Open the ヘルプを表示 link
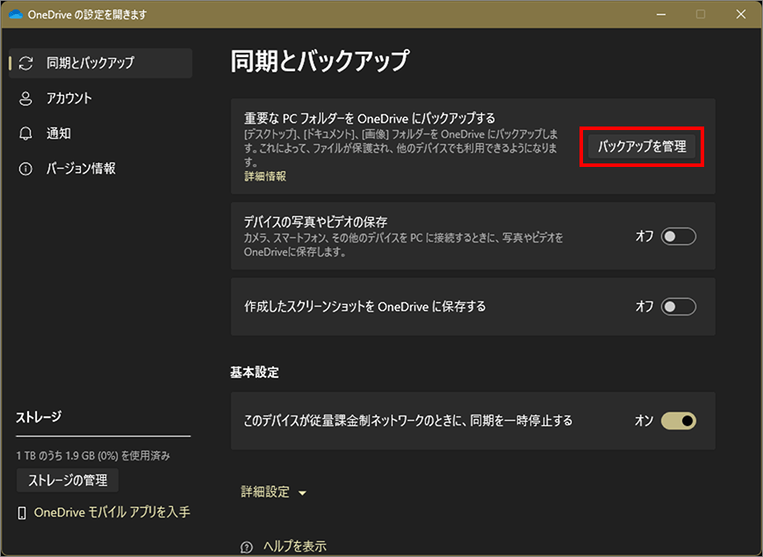This screenshot has height=557, width=763. coord(295,546)
